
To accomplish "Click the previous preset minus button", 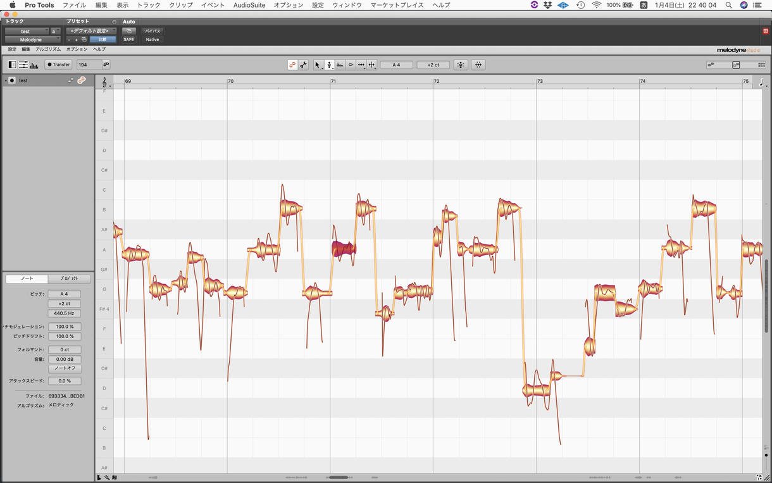I will click(x=69, y=39).
